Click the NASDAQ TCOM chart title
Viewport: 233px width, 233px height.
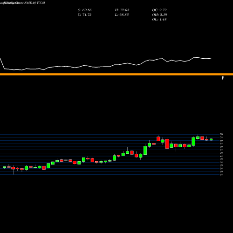click(34, 3)
